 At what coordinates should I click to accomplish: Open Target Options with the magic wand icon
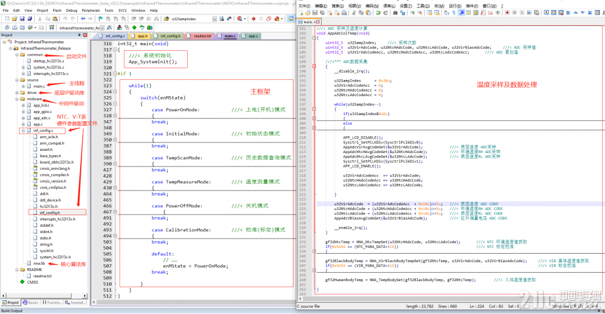point(109,27)
